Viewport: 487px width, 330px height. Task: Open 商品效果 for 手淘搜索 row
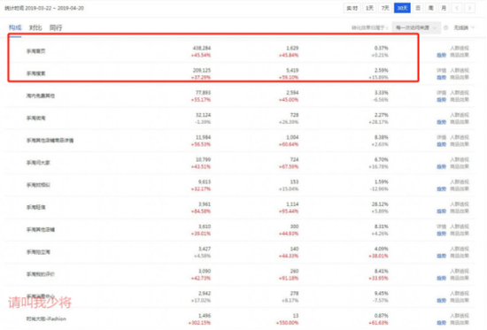pos(460,78)
